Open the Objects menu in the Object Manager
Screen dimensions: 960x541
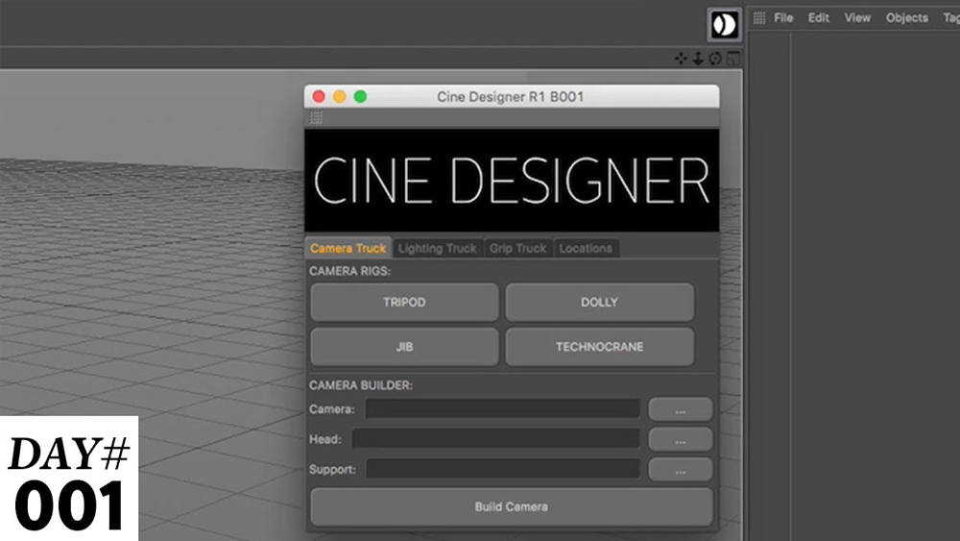click(907, 17)
